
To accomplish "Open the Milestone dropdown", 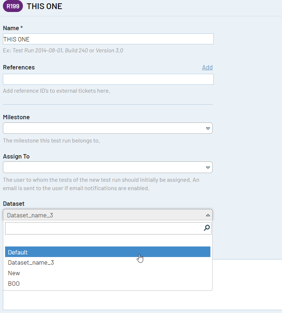I will [x=108, y=128].
